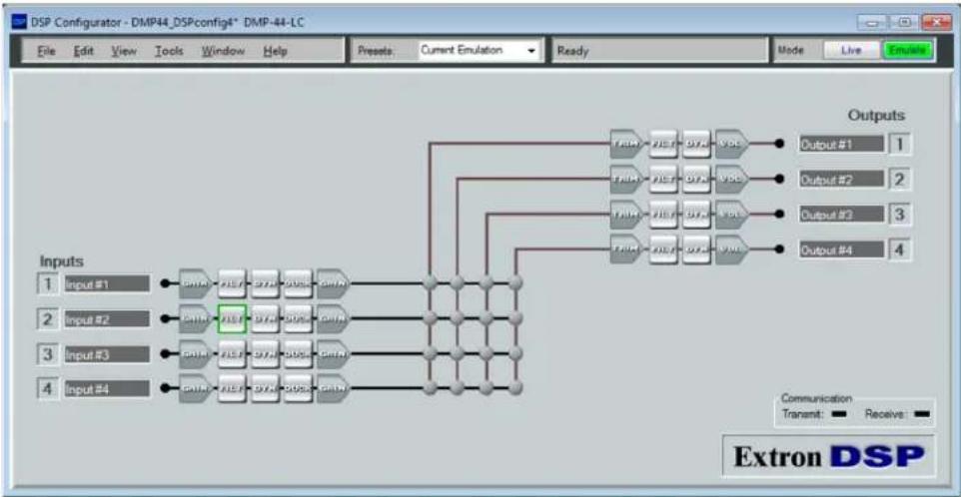
Task: Toggle mix-point from Input #1 to Output #1
Action: coord(430,282)
